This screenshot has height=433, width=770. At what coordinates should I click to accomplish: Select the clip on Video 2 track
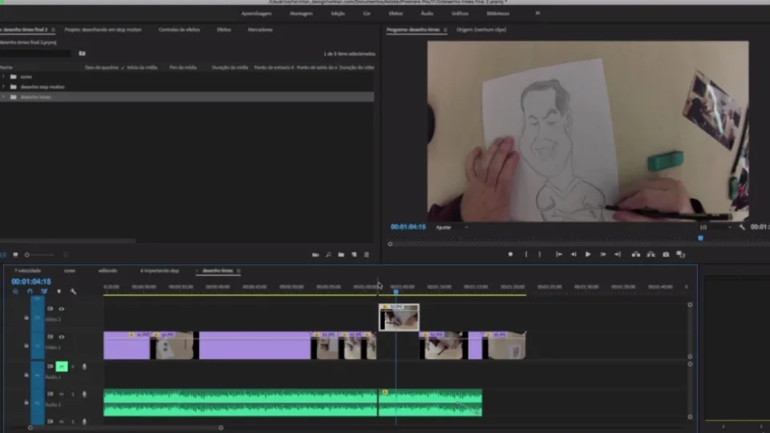point(399,318)
